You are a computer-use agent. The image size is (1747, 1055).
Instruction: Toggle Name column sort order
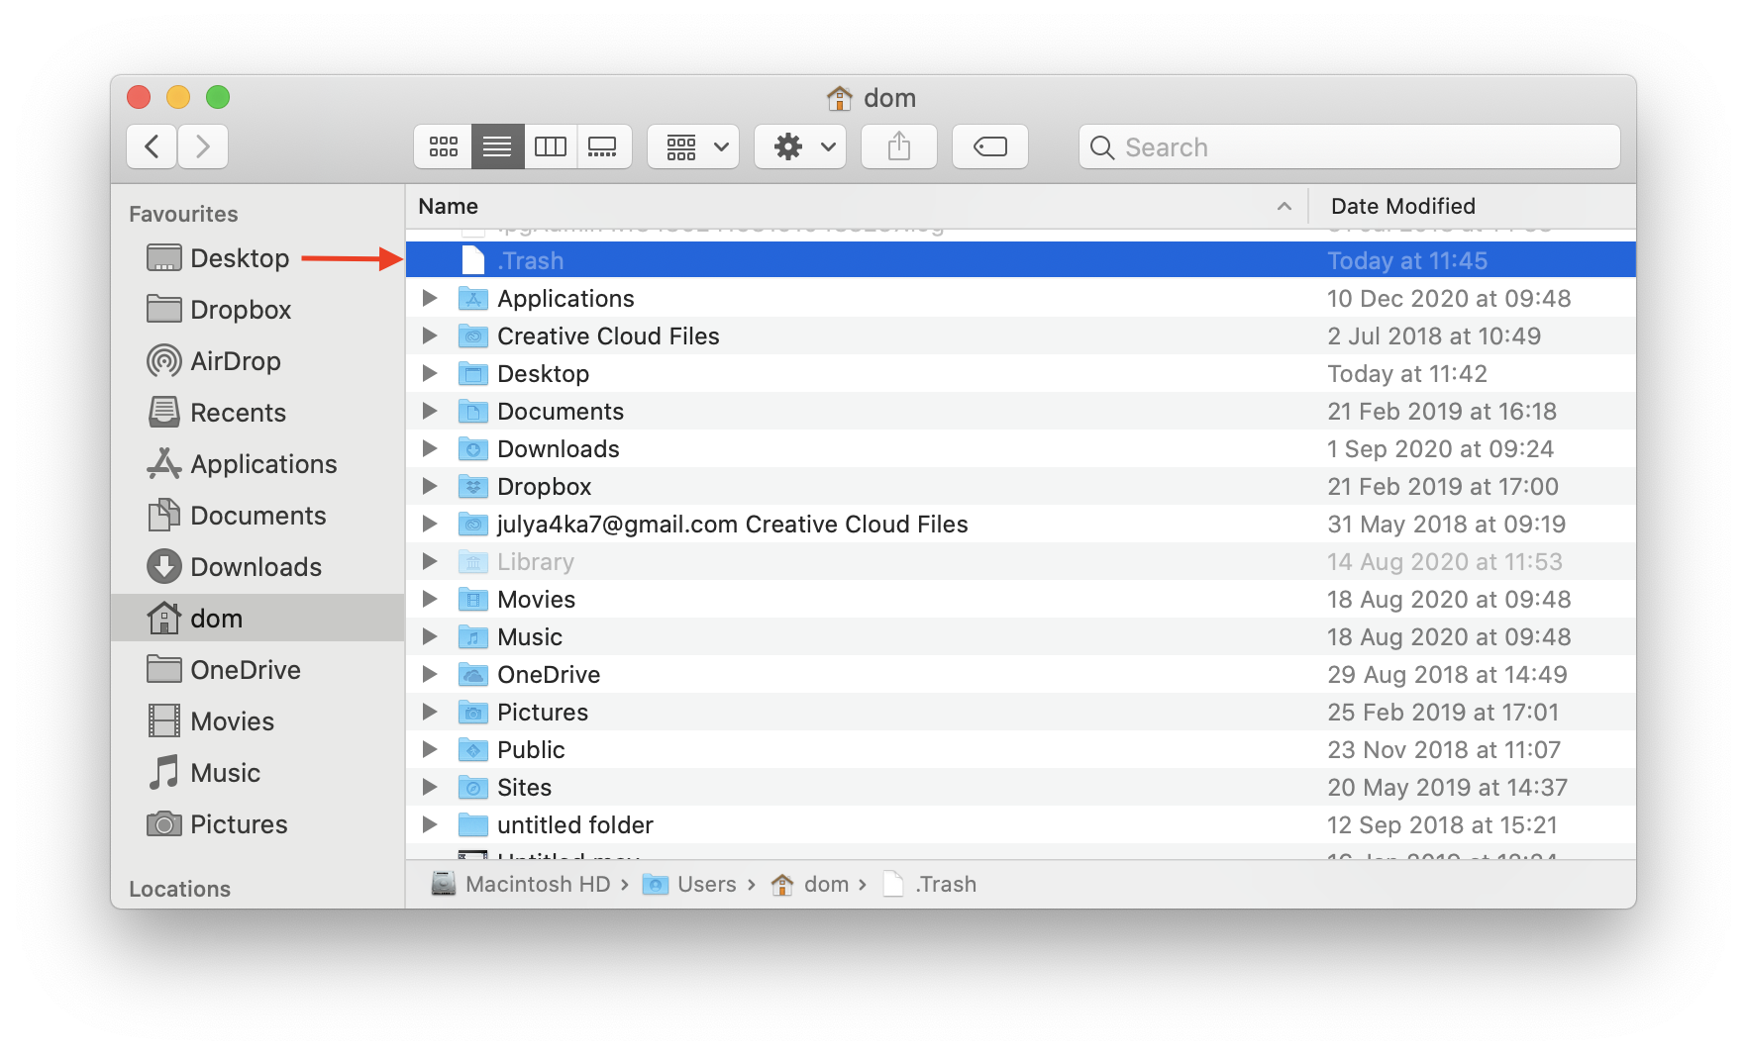point(449,206)
